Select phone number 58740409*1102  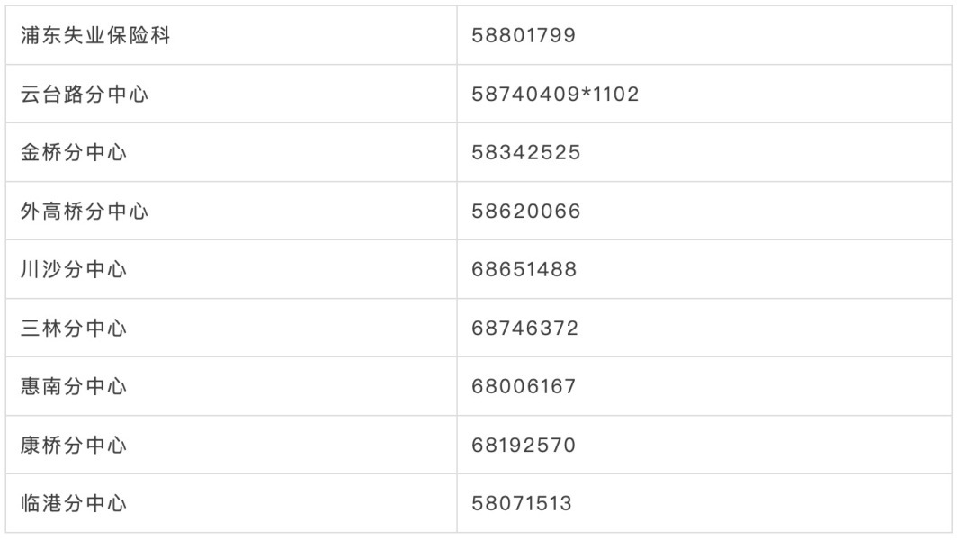coord(555,95)
